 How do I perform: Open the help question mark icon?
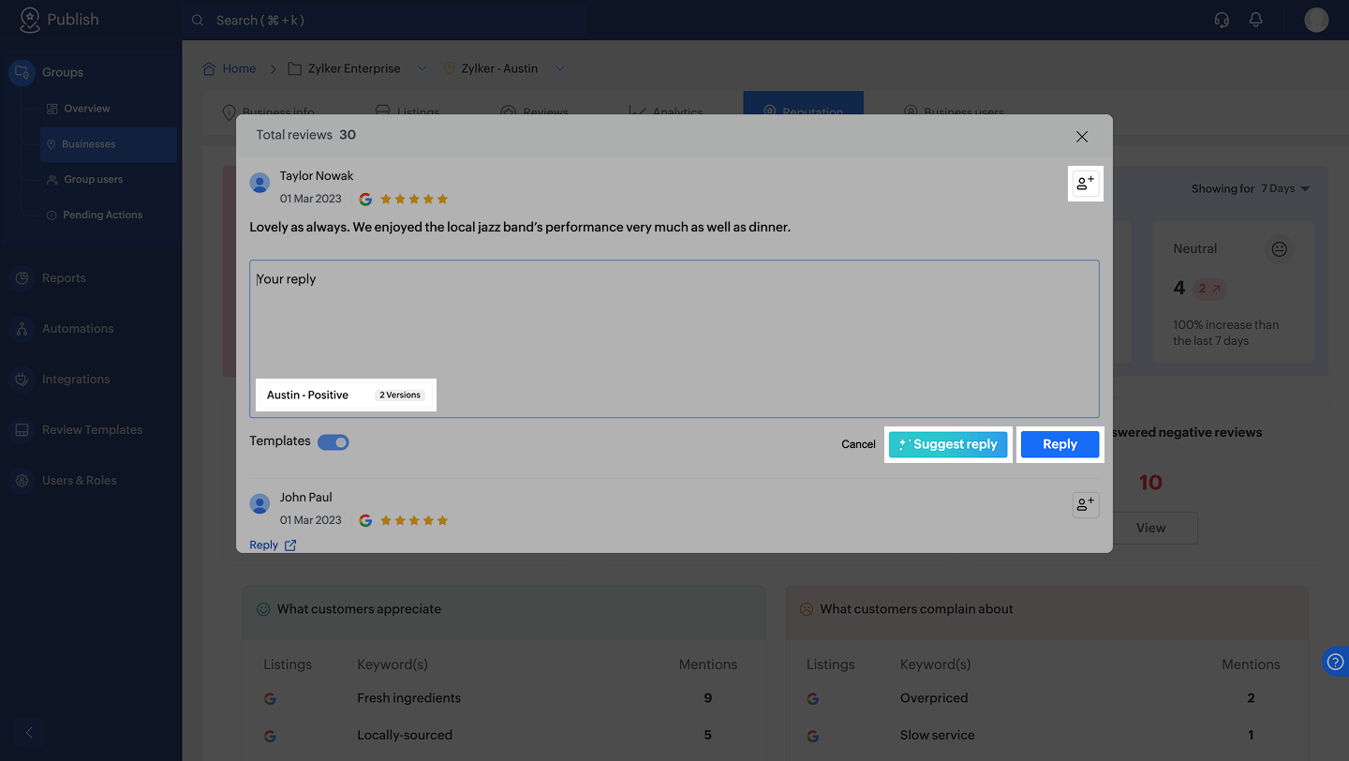click(1336, 662)
